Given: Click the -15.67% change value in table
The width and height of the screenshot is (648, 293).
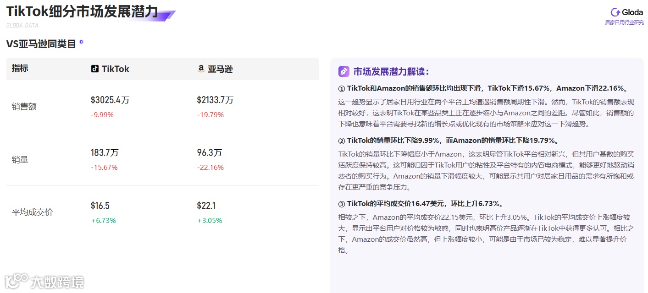Looking at the screenshot, I should tap(104, 168).
